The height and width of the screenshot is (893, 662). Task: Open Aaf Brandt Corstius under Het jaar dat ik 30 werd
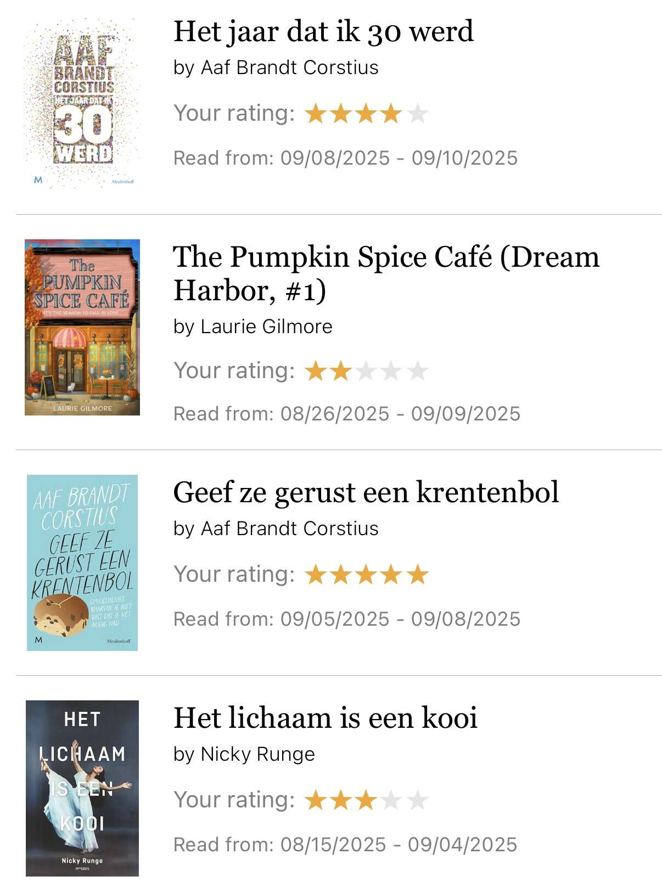pos(289,68)
